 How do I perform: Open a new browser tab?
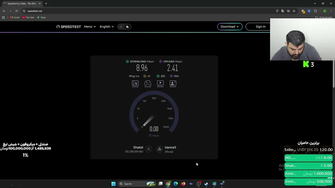click(x=46, y=4)
